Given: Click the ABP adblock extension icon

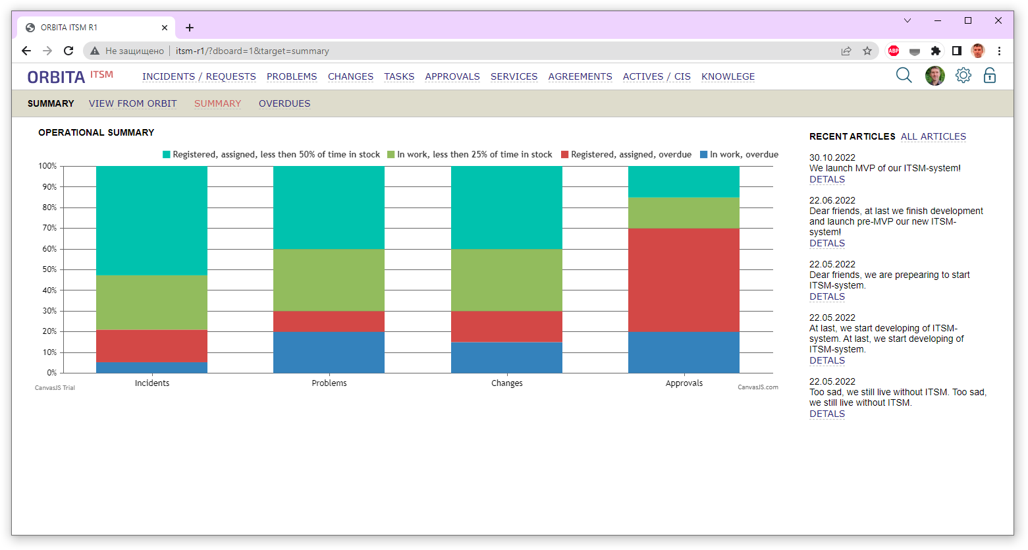Looking at the screenshot, I should (894, 51).
